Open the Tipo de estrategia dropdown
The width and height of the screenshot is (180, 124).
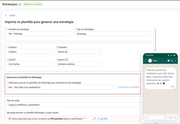[113, 34]
